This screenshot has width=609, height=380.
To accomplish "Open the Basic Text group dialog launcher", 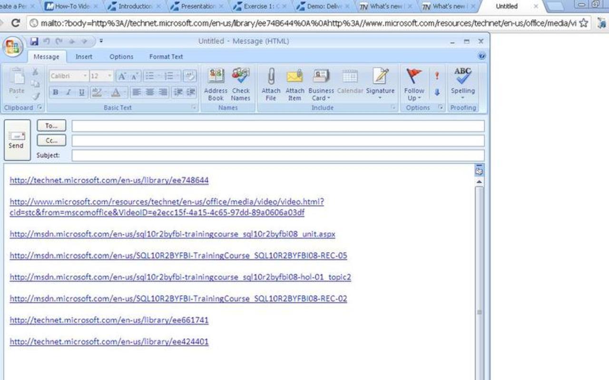I will pyautogui.click(x=194, y=108).
